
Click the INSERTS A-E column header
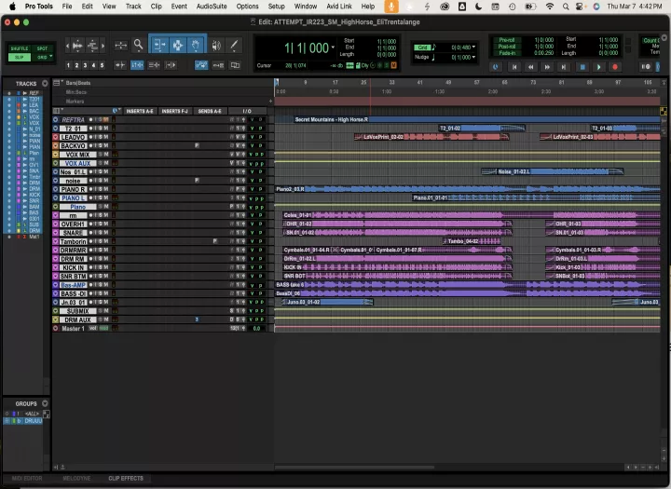pos(140,111)
